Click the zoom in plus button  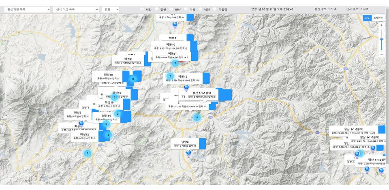tap(381, 26)
